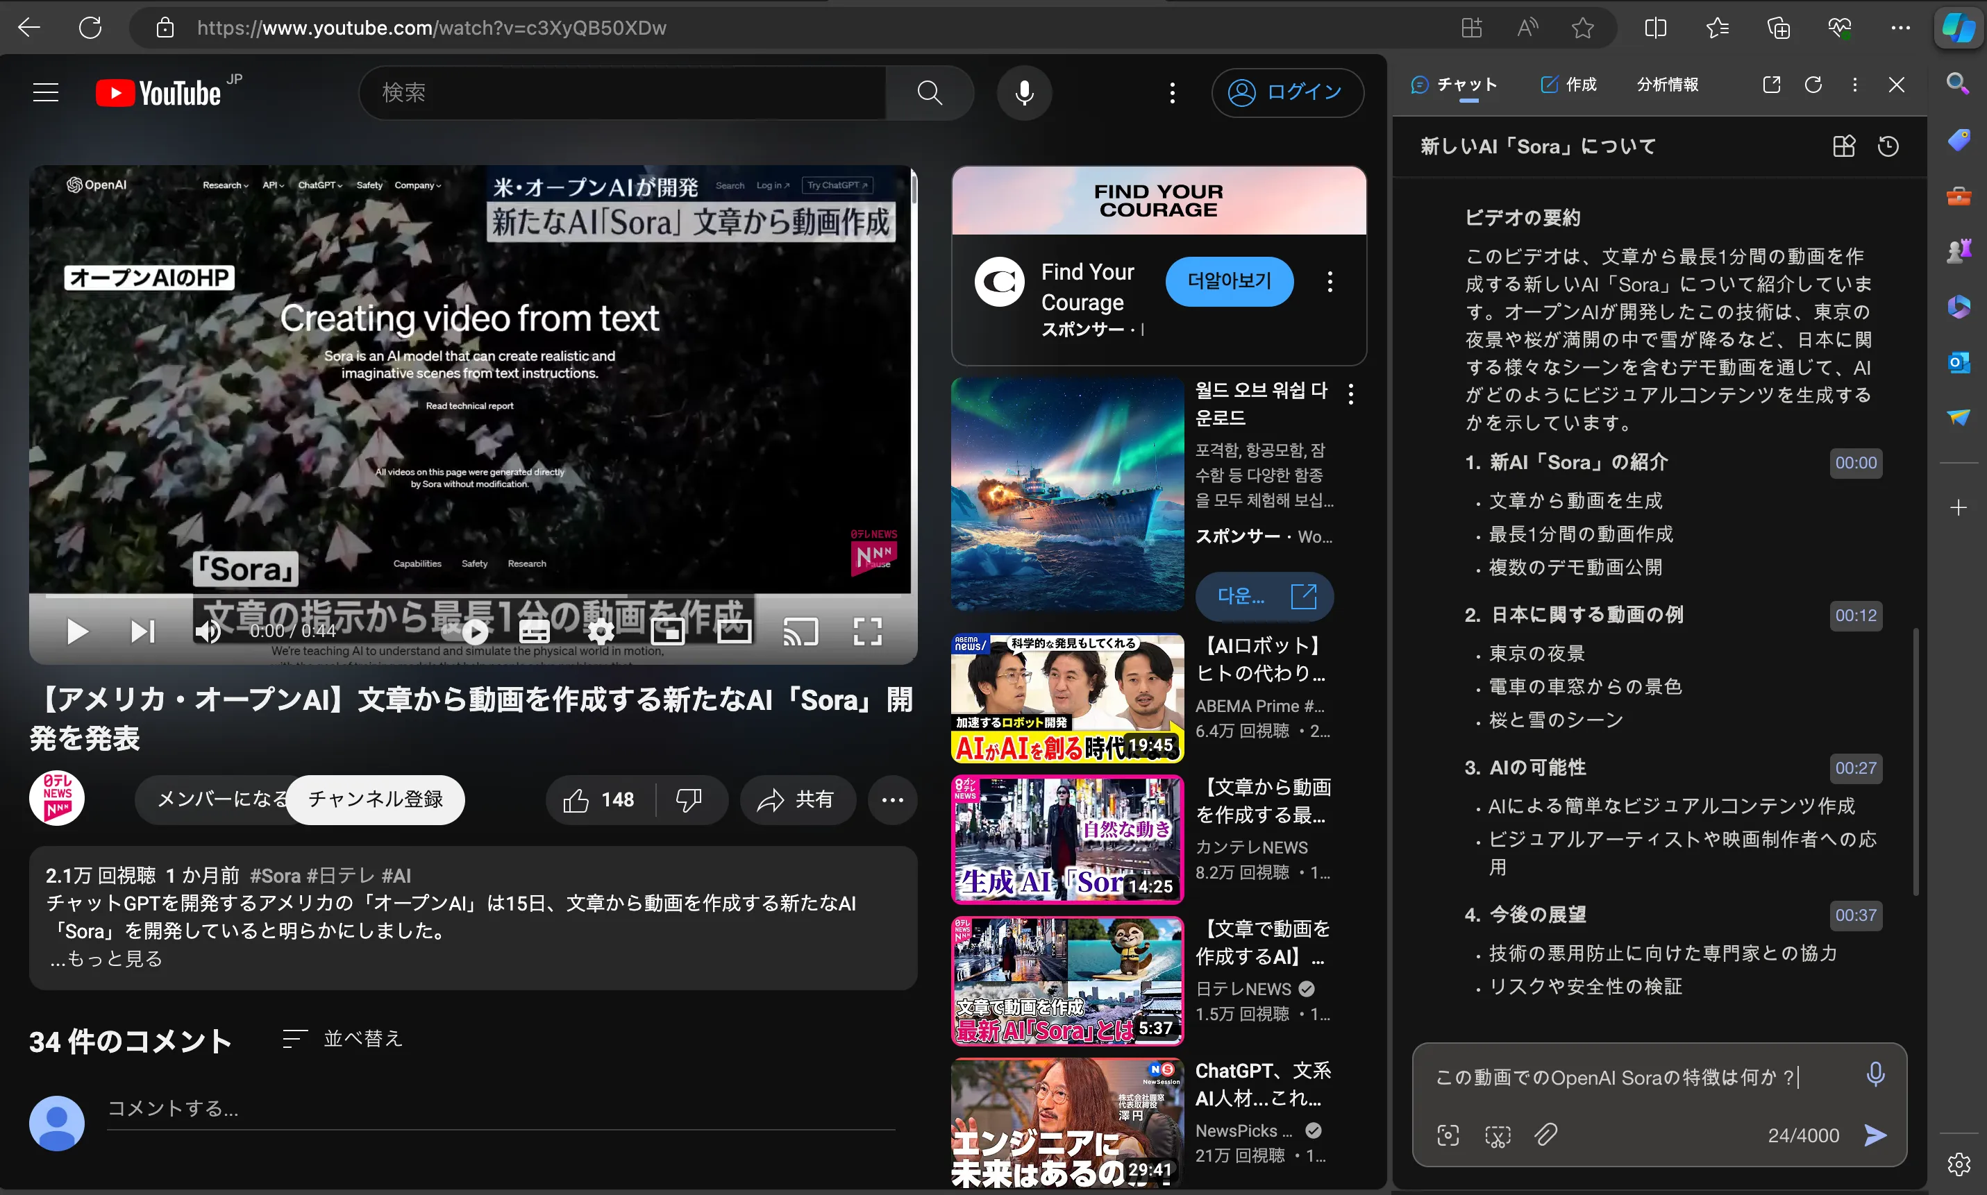Go to the YouTube home logo
This screenshot has height=1195, width=1987.
[x=159, y=92]
